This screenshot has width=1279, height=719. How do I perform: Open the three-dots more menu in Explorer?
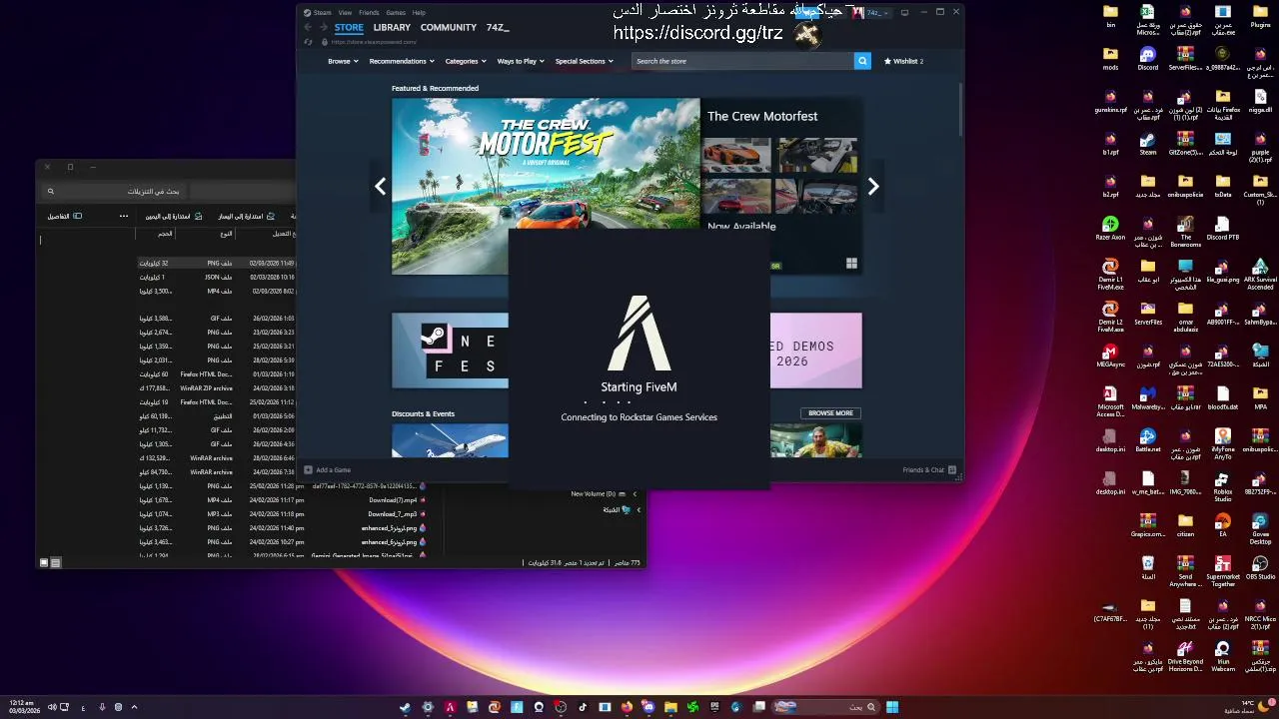point(124,216)
